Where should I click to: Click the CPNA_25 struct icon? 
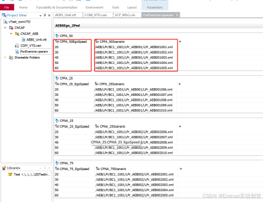coord(57,121)
